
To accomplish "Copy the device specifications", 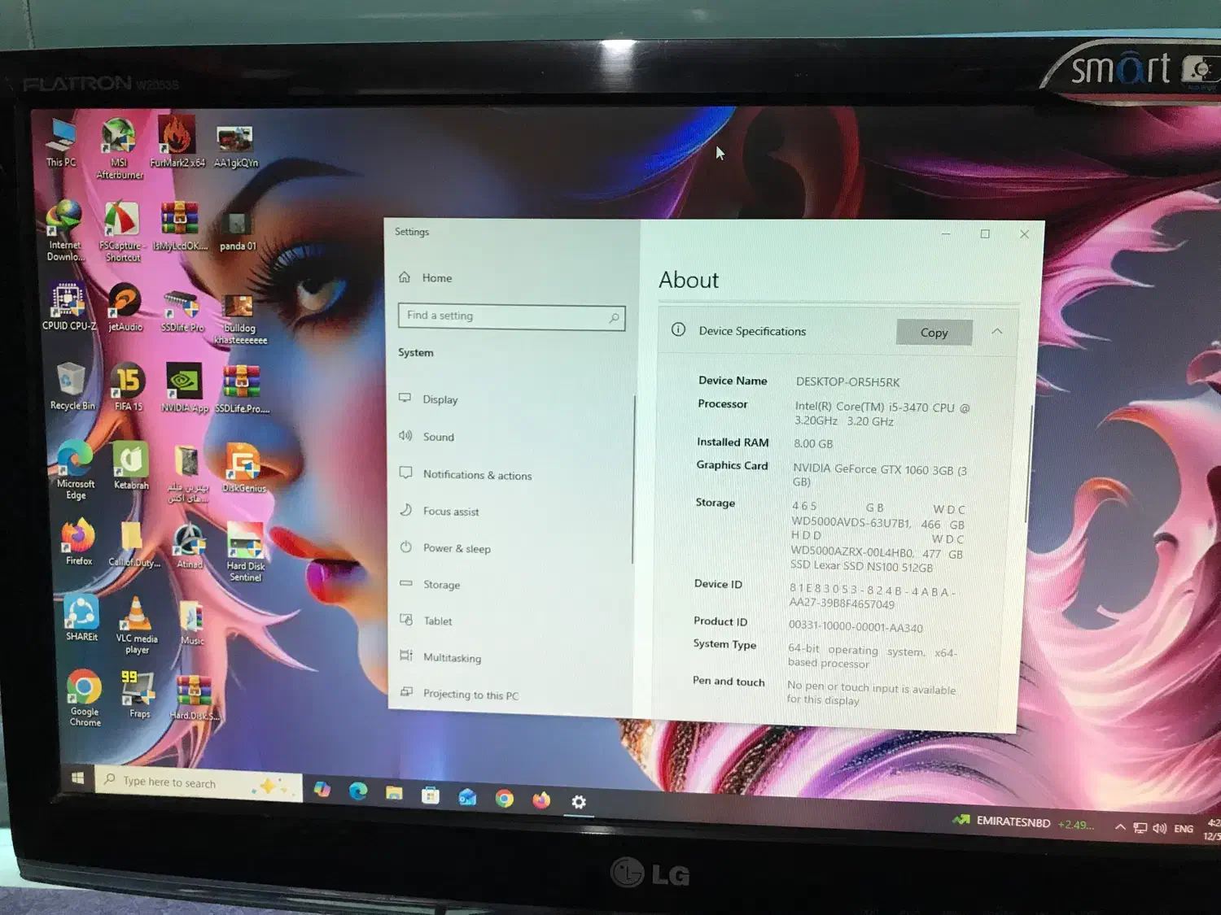I will click(933, 332).
